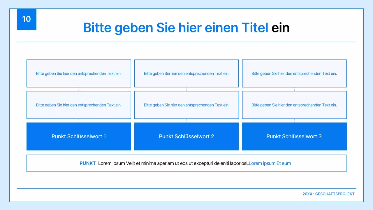Click the Punkt Schlüsselwort 1 bar

pyautogui.click(x=79, y=136)
